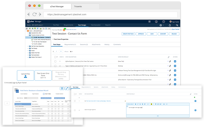Switch to the Comments (2) tab in lower panel

[x=122, y=87]
